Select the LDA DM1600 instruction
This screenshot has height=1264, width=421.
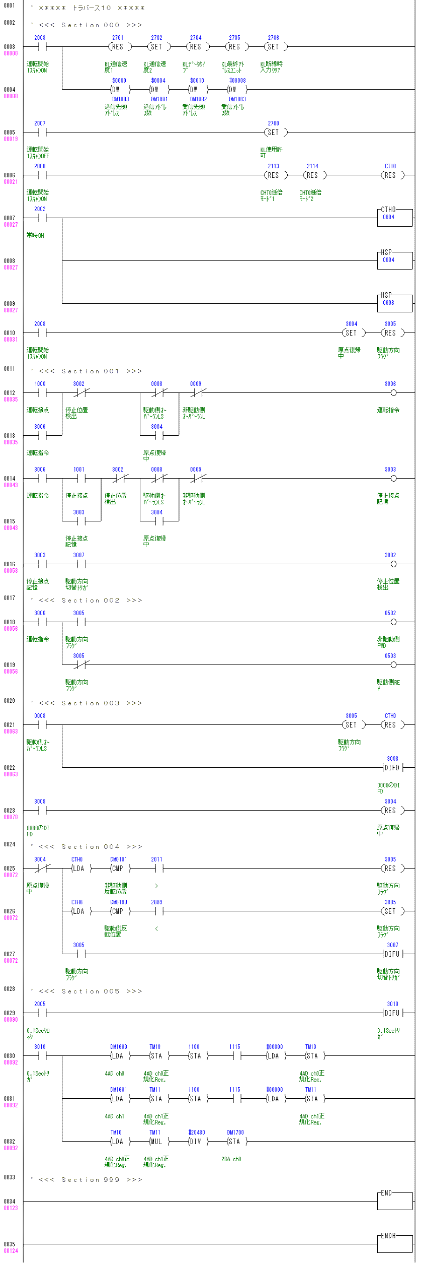click(x=120, y=1056)
